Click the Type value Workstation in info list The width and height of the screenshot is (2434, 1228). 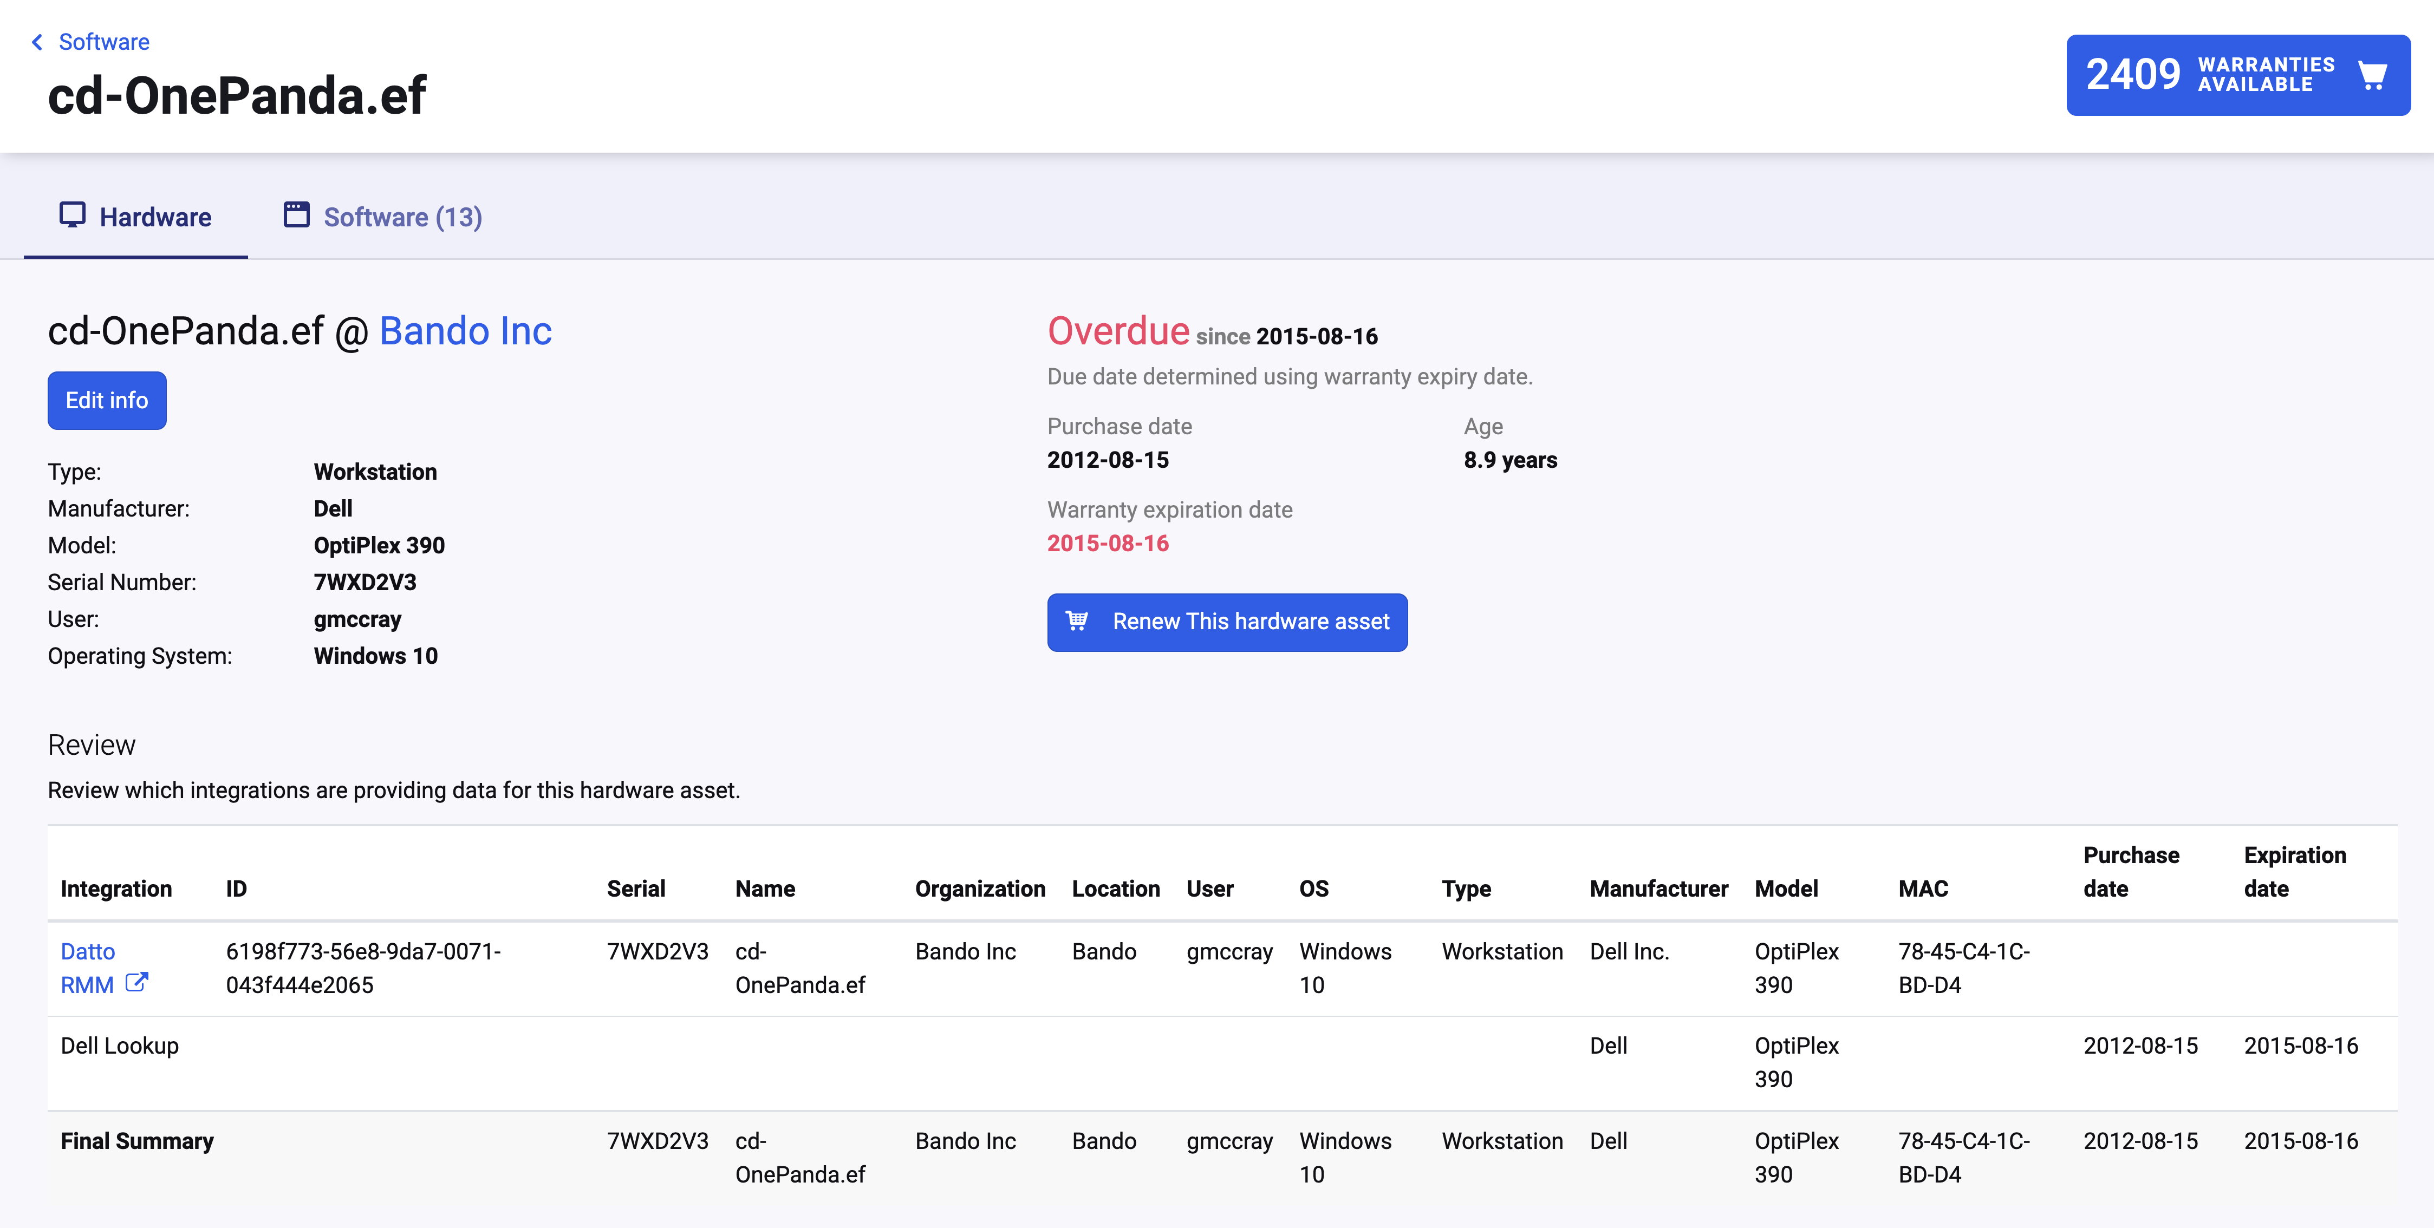375,472
